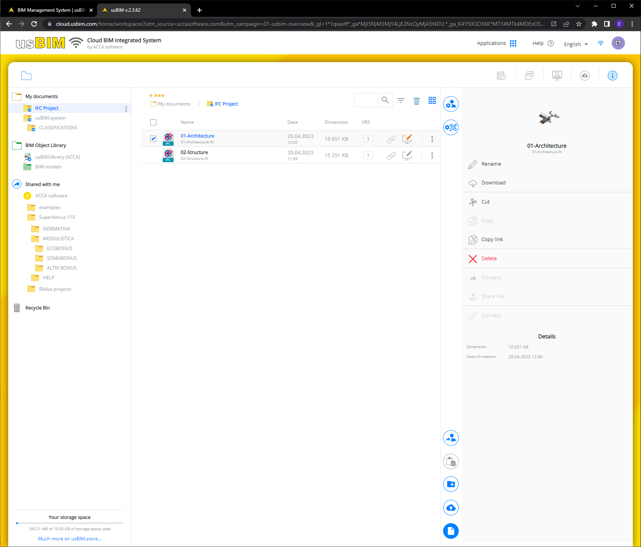Open the English language dropdown
The width and height of the screenshot is (641, 547).
pyautogui.click(x=576, y=44)
